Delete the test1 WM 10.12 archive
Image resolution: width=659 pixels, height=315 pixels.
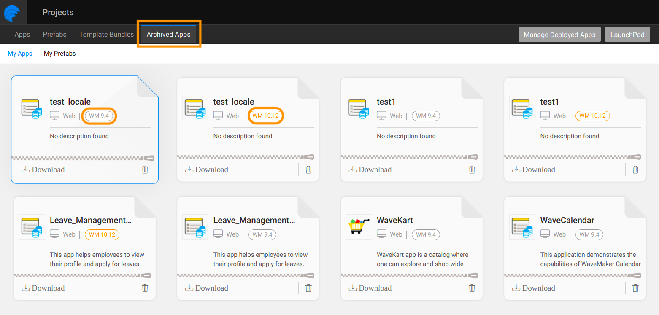coord(635,169)
